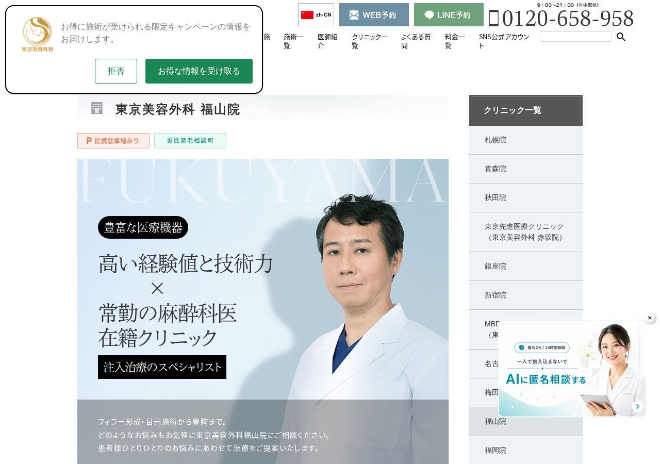
Task: Open the AIに匿名相談する banner
Action: tap(572, 369)
